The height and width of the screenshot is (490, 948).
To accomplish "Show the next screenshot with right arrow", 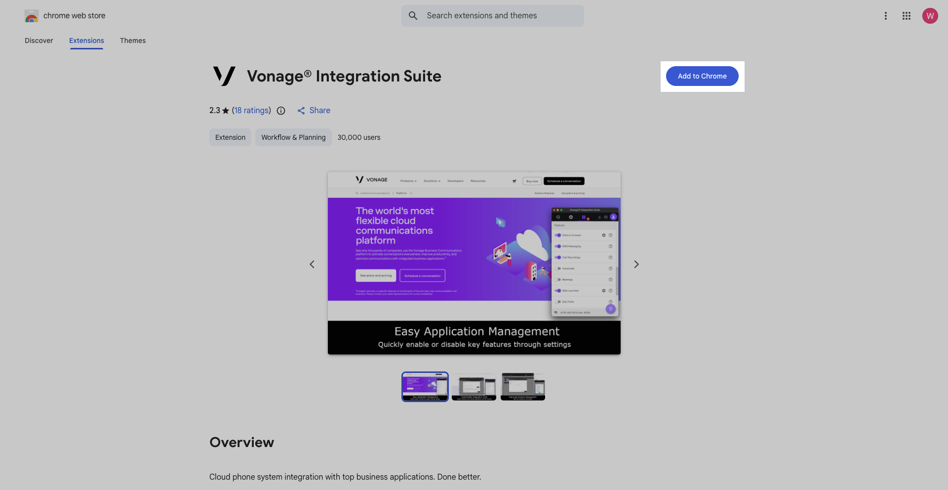I will point(636,264).
